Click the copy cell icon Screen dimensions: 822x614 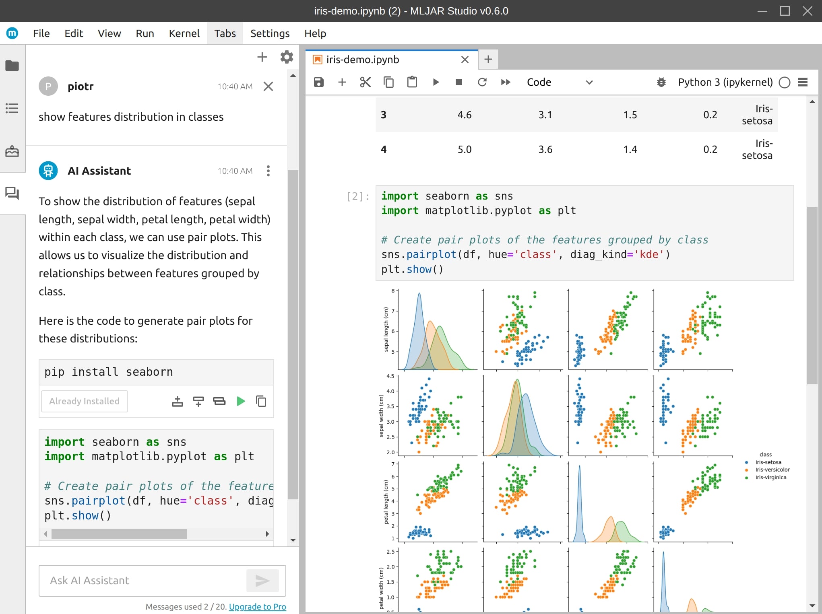(388, 82)
